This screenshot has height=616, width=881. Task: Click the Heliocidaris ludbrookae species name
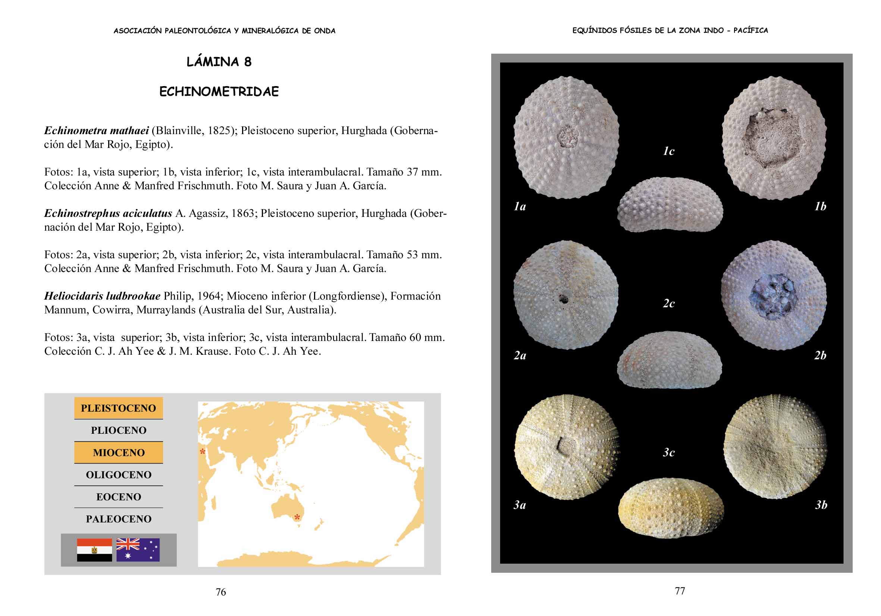point(102,296)
